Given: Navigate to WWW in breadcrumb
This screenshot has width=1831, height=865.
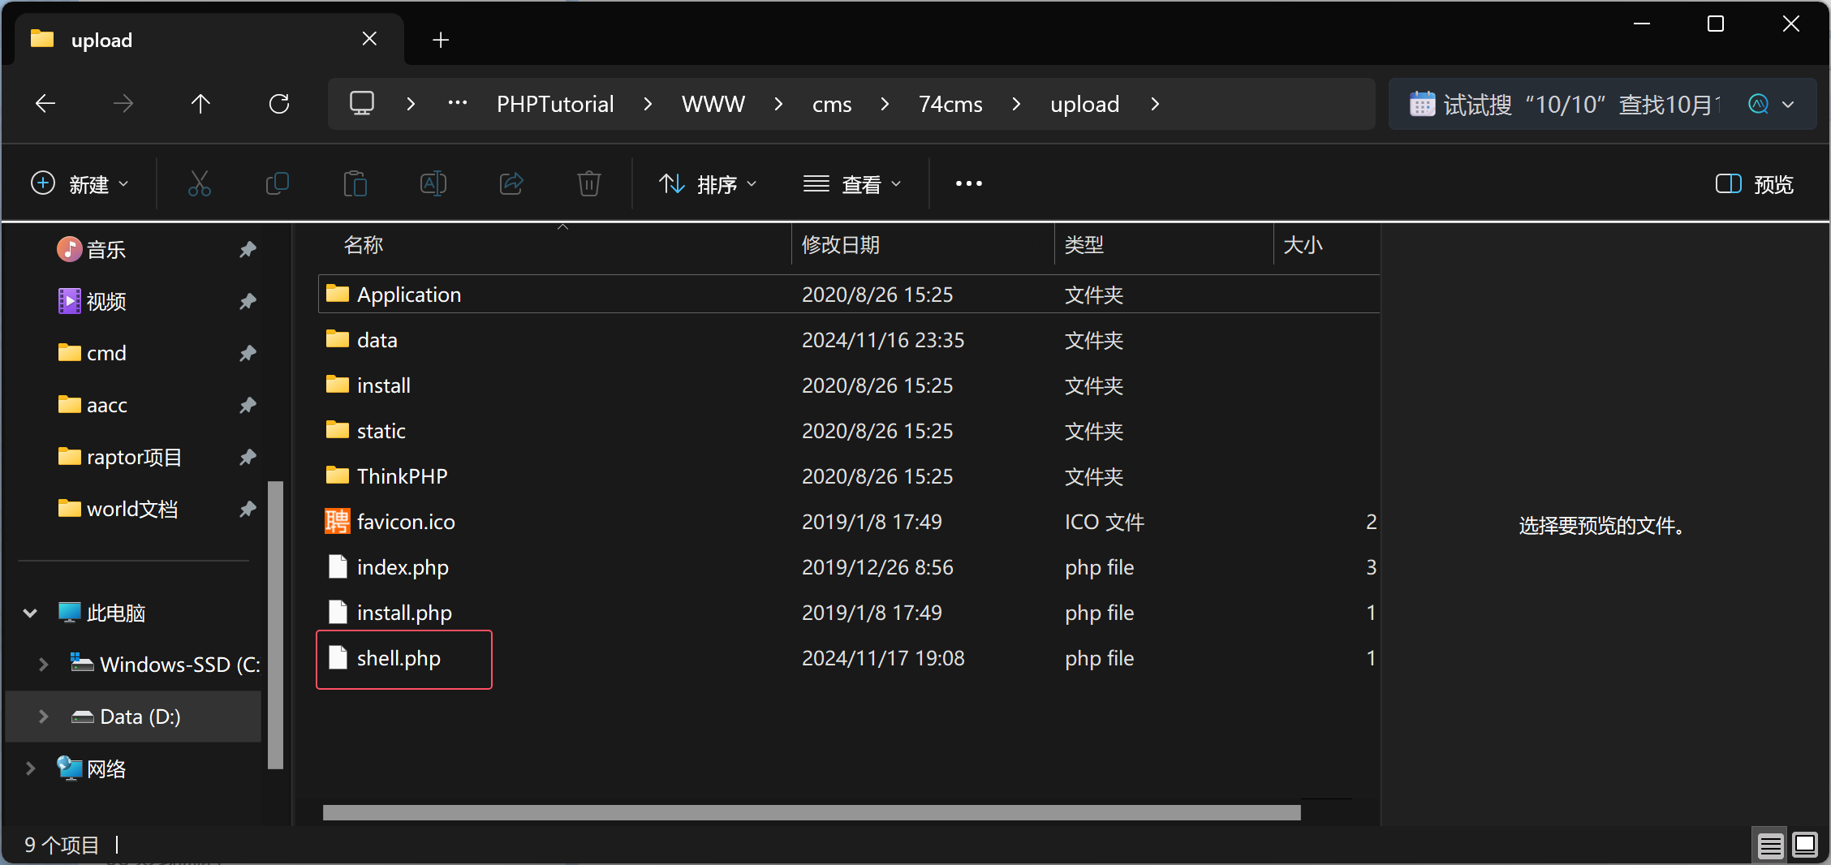Looking at the screenshot, I should [713, 104].
